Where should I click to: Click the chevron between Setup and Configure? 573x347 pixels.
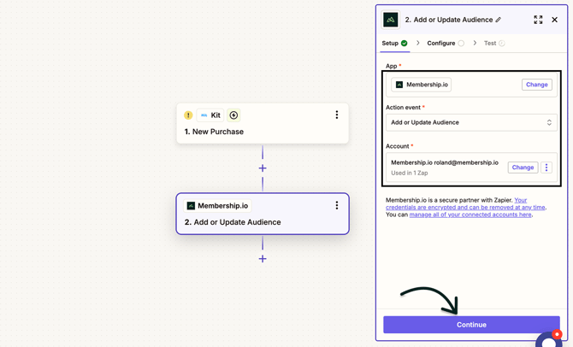point(417,43)
